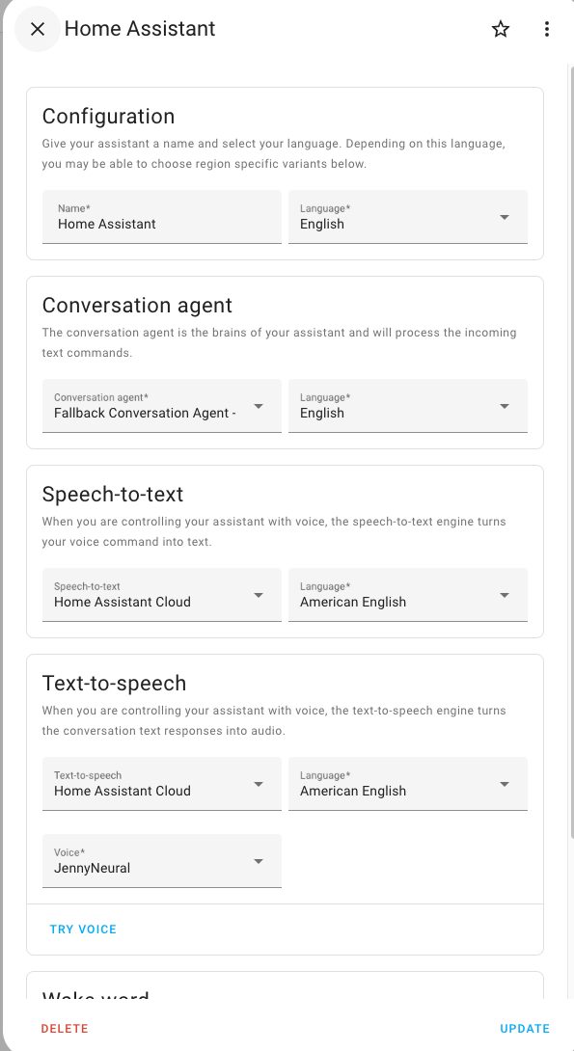Click the chevron beside Text-to-speech American English
Image resolution: width=574 pixels, height=1051 pixels.
point(504,784)
